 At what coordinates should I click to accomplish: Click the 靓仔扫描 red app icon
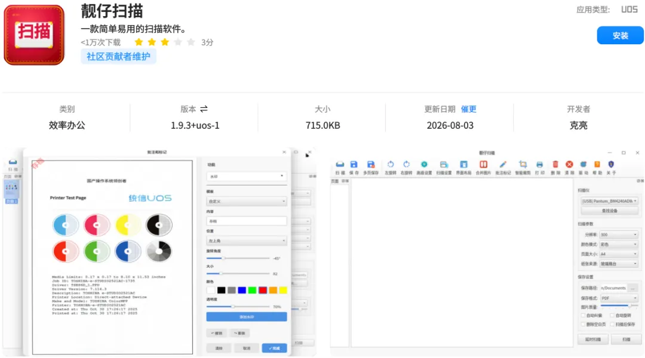coord(34,35)
